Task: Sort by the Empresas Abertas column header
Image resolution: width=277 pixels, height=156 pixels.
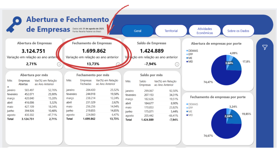Action: pos(24,82)
